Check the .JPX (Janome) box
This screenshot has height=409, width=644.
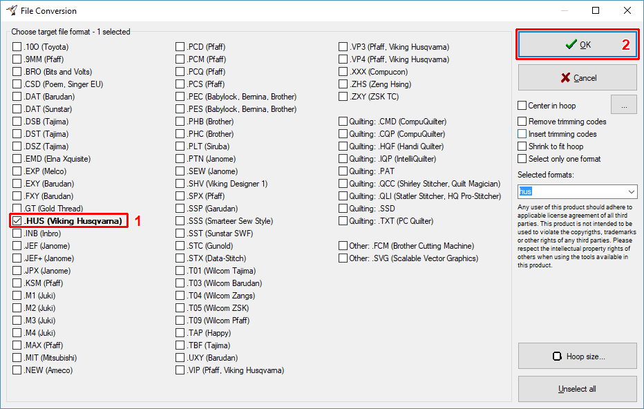coord(17,271)
